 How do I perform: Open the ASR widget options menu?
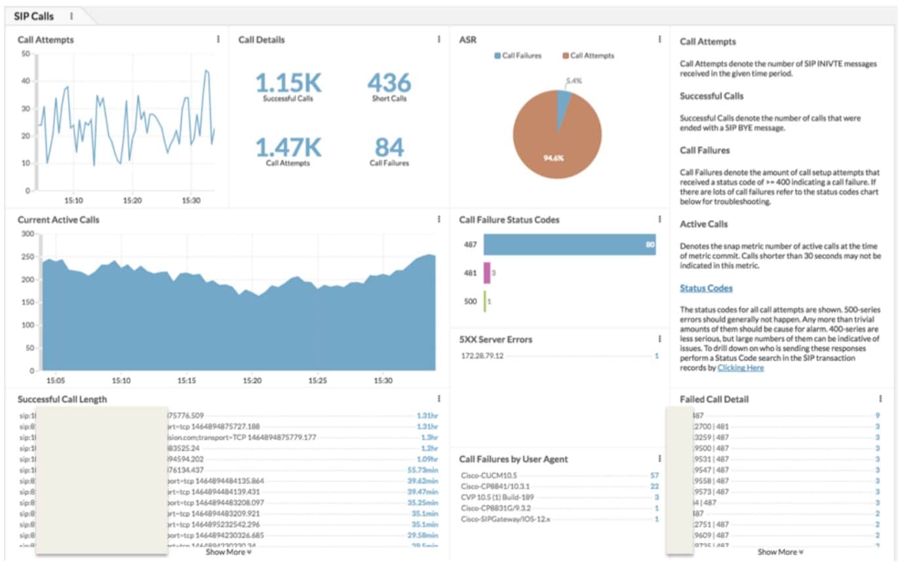659,39
